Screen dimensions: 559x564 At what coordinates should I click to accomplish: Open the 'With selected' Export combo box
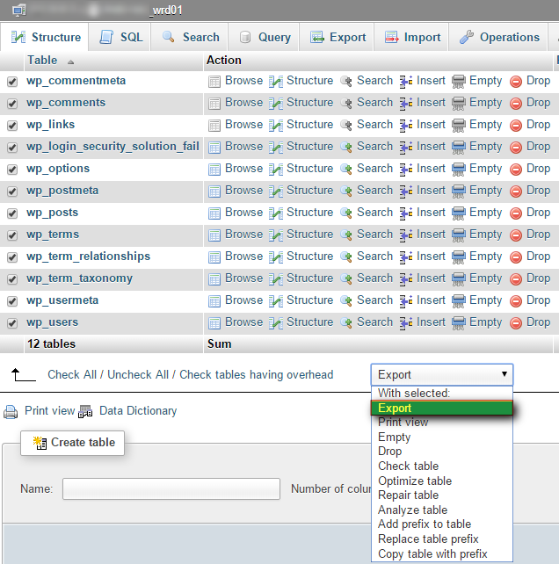[x=441, y=374]
